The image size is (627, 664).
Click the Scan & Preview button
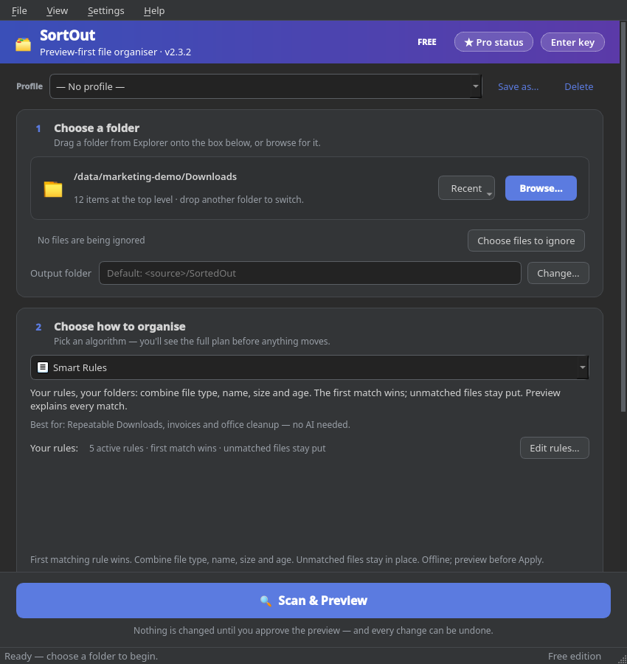tap(313, 601)
